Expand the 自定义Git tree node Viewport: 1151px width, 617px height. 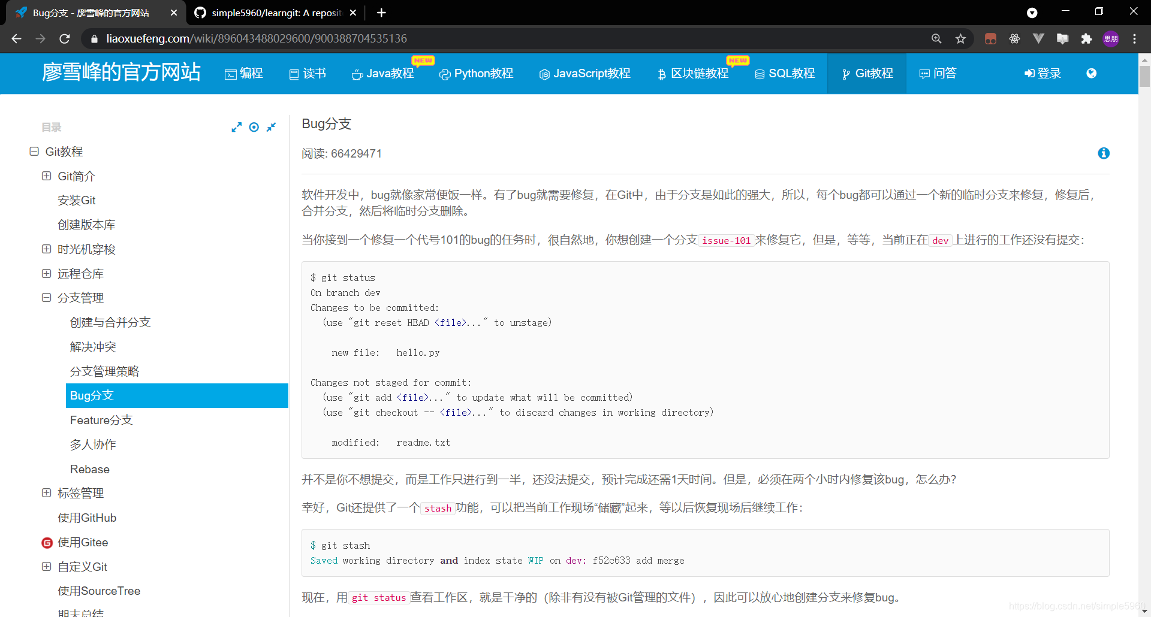pos(46,567)
